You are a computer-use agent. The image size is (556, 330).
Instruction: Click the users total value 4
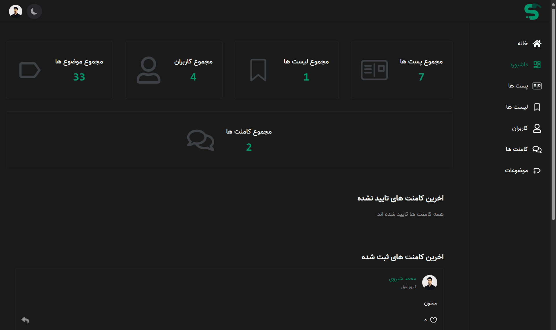193,77
